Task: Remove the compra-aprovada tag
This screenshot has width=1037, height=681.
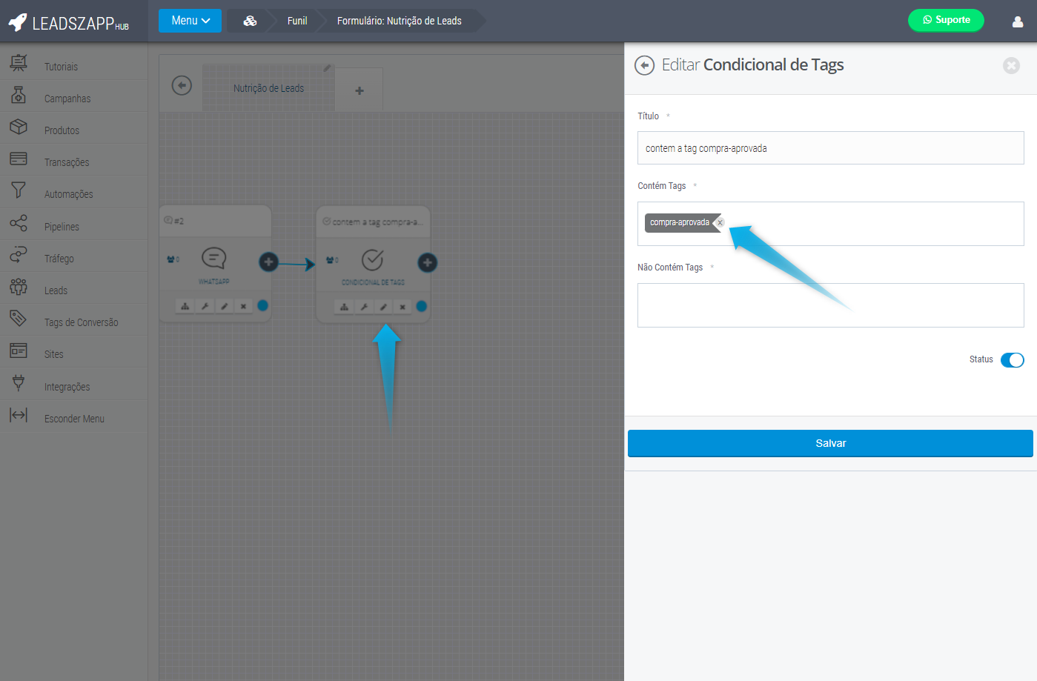Action: (720, 223)
